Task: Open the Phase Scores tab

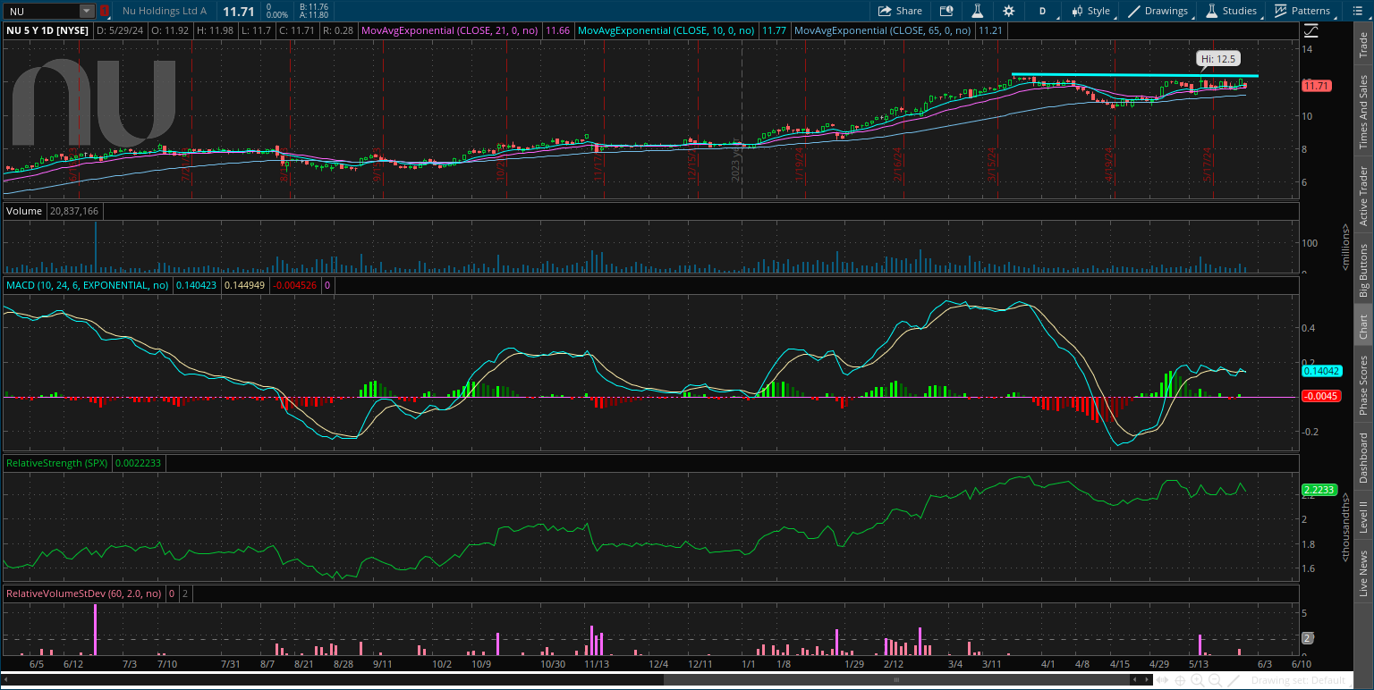Action: pyautogui.click(x=1363, y=385)
